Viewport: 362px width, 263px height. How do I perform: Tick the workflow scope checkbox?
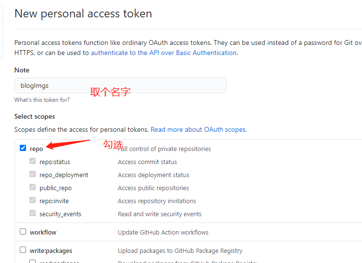point(23,231)
